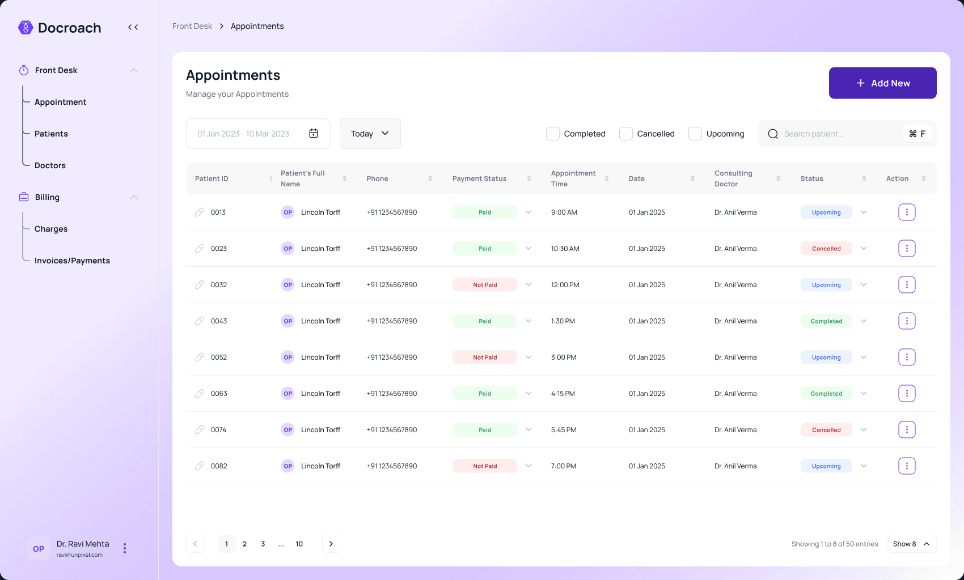Collapse the Front Desk sidebar section
Screen dimensions: 964x580
coord(134,70)
